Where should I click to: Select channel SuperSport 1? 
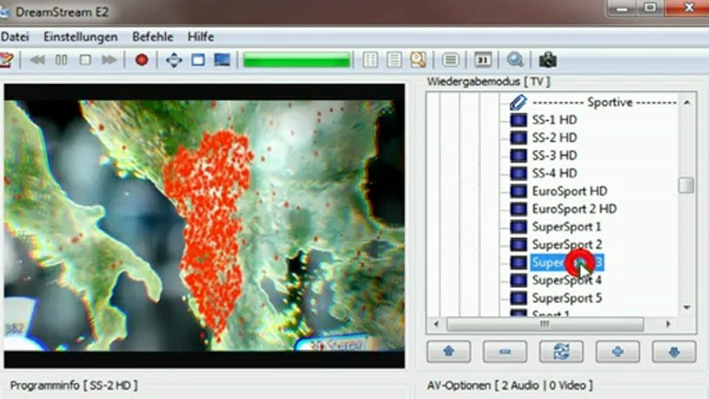coord(567,227)
